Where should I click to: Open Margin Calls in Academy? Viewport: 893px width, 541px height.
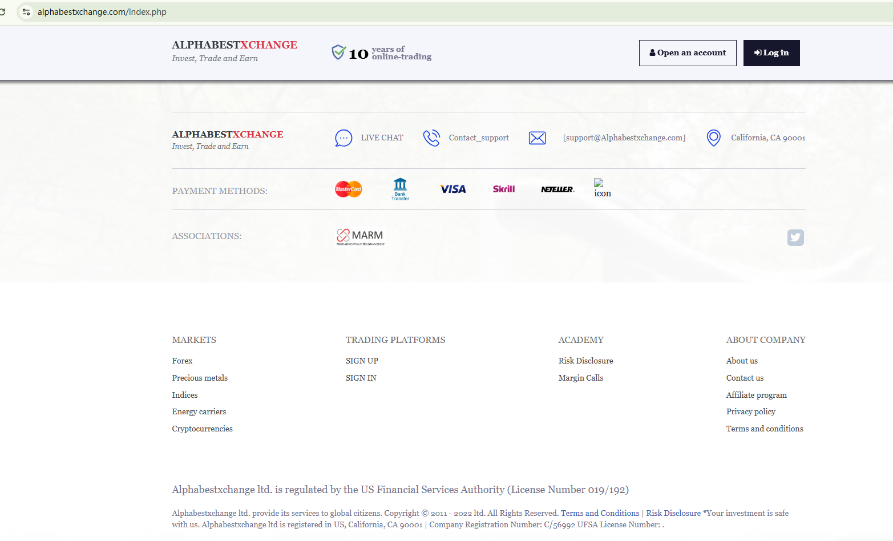click(580, 378)
